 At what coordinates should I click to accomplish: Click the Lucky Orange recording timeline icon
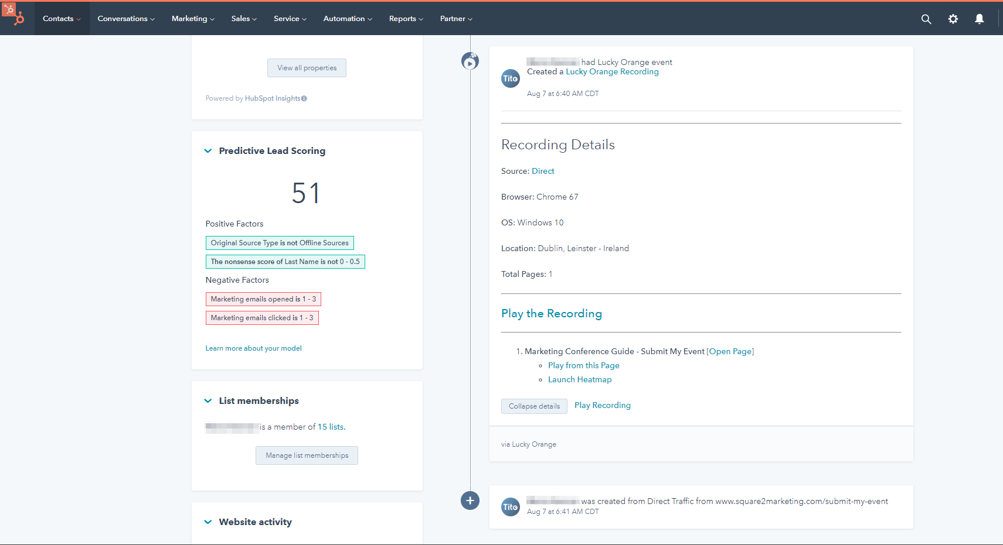point(470,61)
